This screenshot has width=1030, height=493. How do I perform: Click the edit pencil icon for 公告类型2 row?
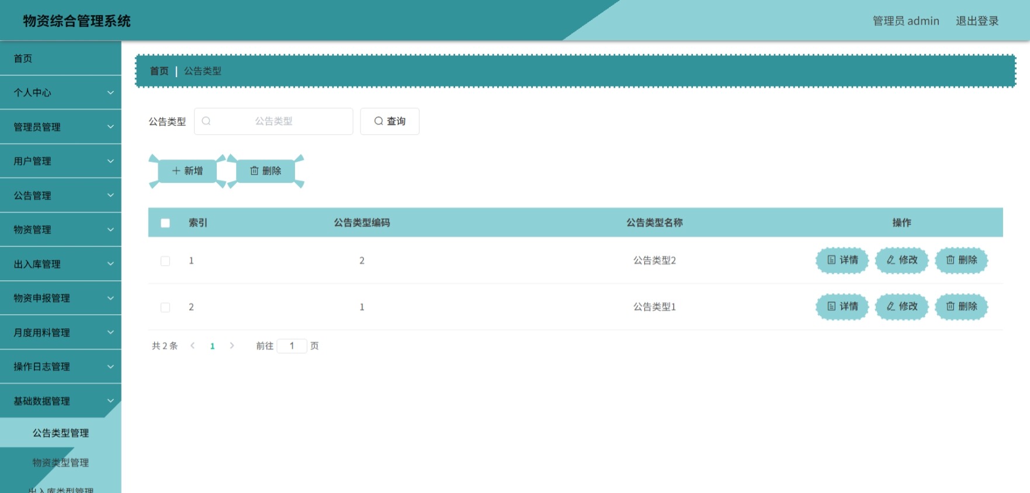tap(890, 260)
